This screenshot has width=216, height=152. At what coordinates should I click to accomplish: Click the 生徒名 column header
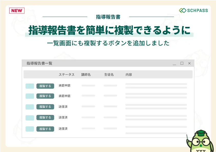coord(109,75)
